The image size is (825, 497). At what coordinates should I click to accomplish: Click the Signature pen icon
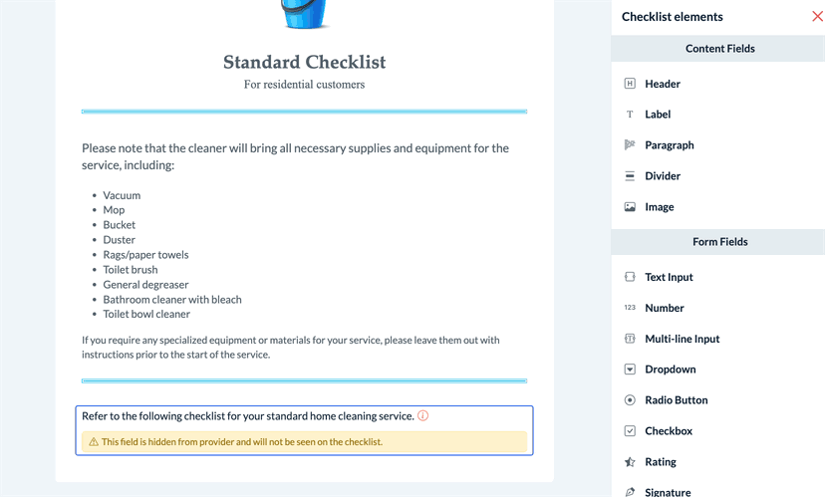(x=630, y=492)
